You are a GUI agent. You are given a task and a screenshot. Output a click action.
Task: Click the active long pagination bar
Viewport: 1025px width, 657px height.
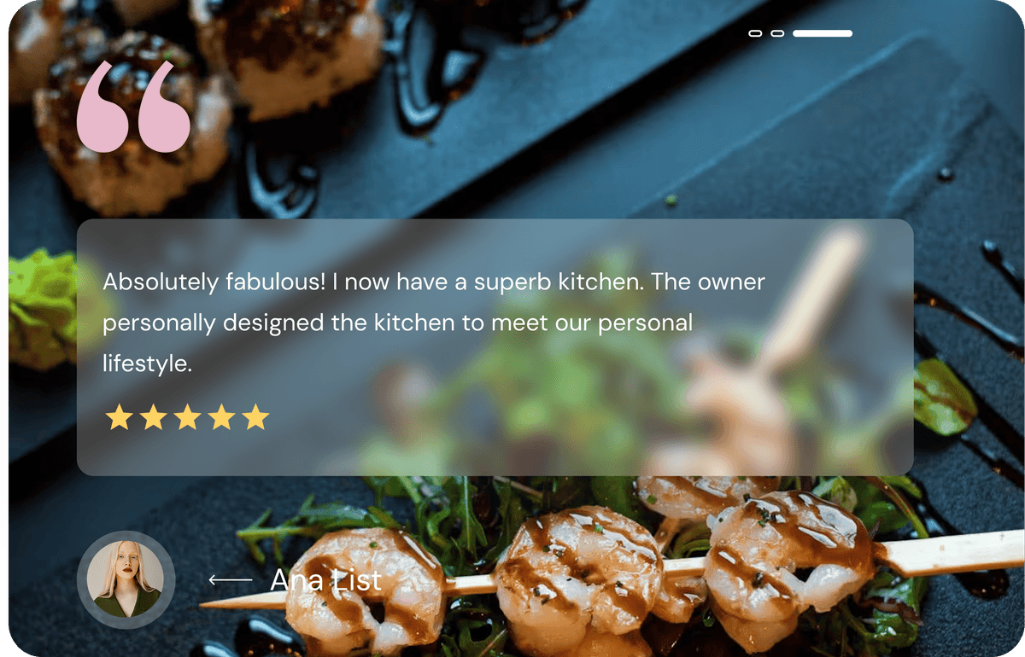823,33
